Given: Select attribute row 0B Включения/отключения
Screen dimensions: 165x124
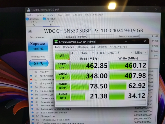Looking at the screenshot, I should (92, 112).
